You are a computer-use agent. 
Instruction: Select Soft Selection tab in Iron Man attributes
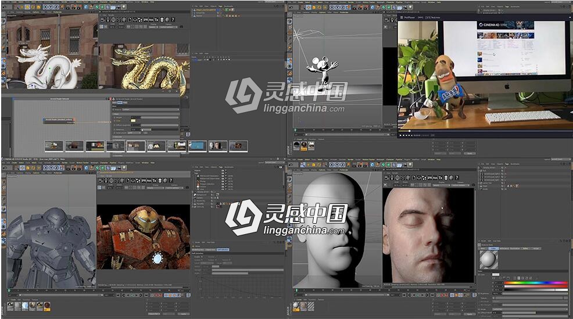(x=223, y=250)
